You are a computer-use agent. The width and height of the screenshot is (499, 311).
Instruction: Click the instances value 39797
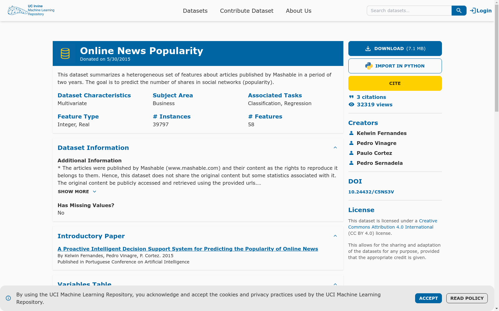161,124
